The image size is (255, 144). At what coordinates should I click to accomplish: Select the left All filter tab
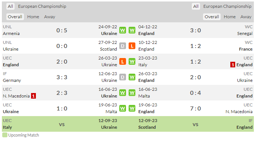click(10, 6)
